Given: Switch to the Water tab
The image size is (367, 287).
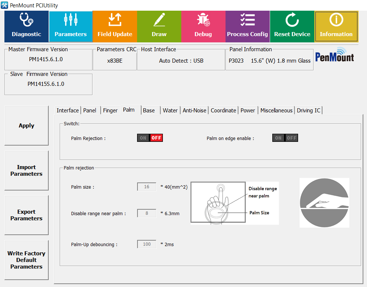Looking at the screenshot, I should pyautogui.click(x=170, y=110).
